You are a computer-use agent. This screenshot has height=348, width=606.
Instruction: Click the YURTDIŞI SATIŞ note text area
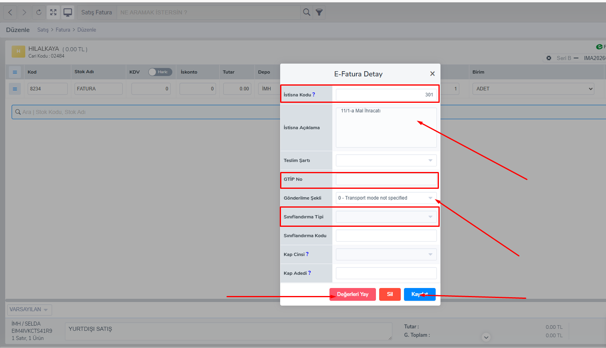coord(228,332)
